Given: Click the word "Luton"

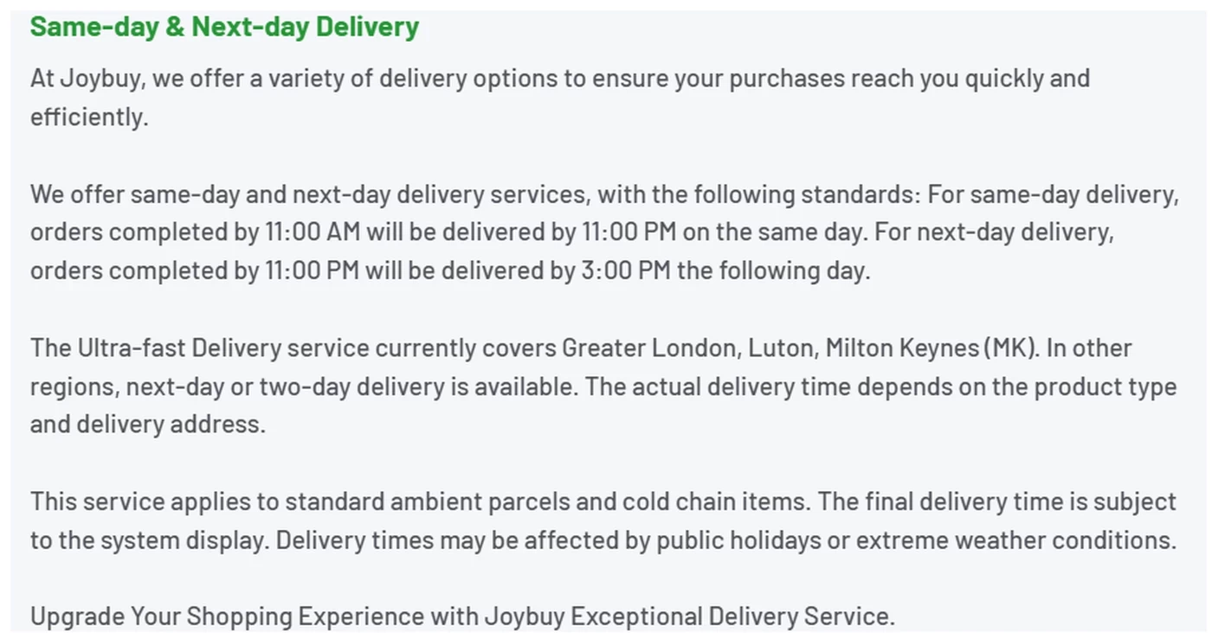Looking at the screenshot, I should (x=782, y=348).
